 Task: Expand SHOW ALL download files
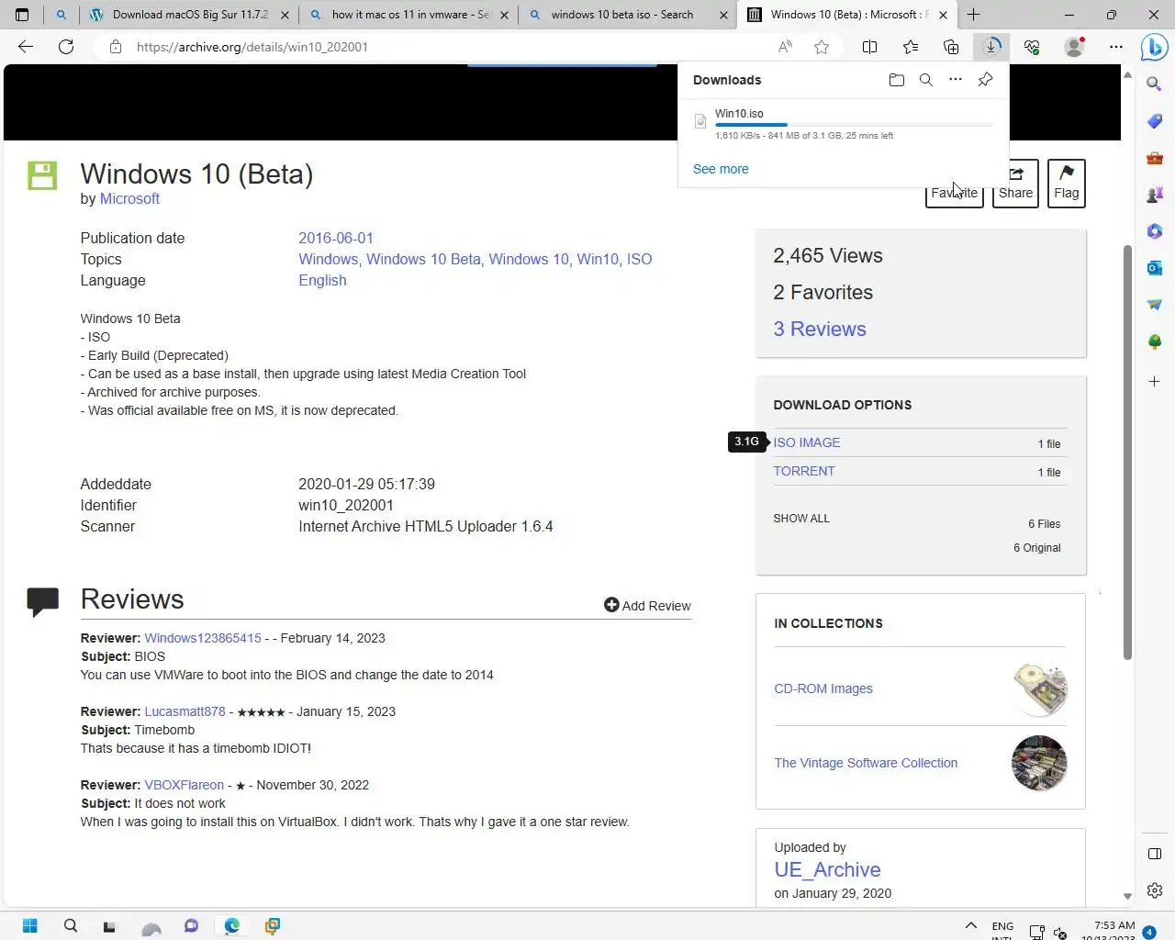pyautogui.click(x=801, y=519)
